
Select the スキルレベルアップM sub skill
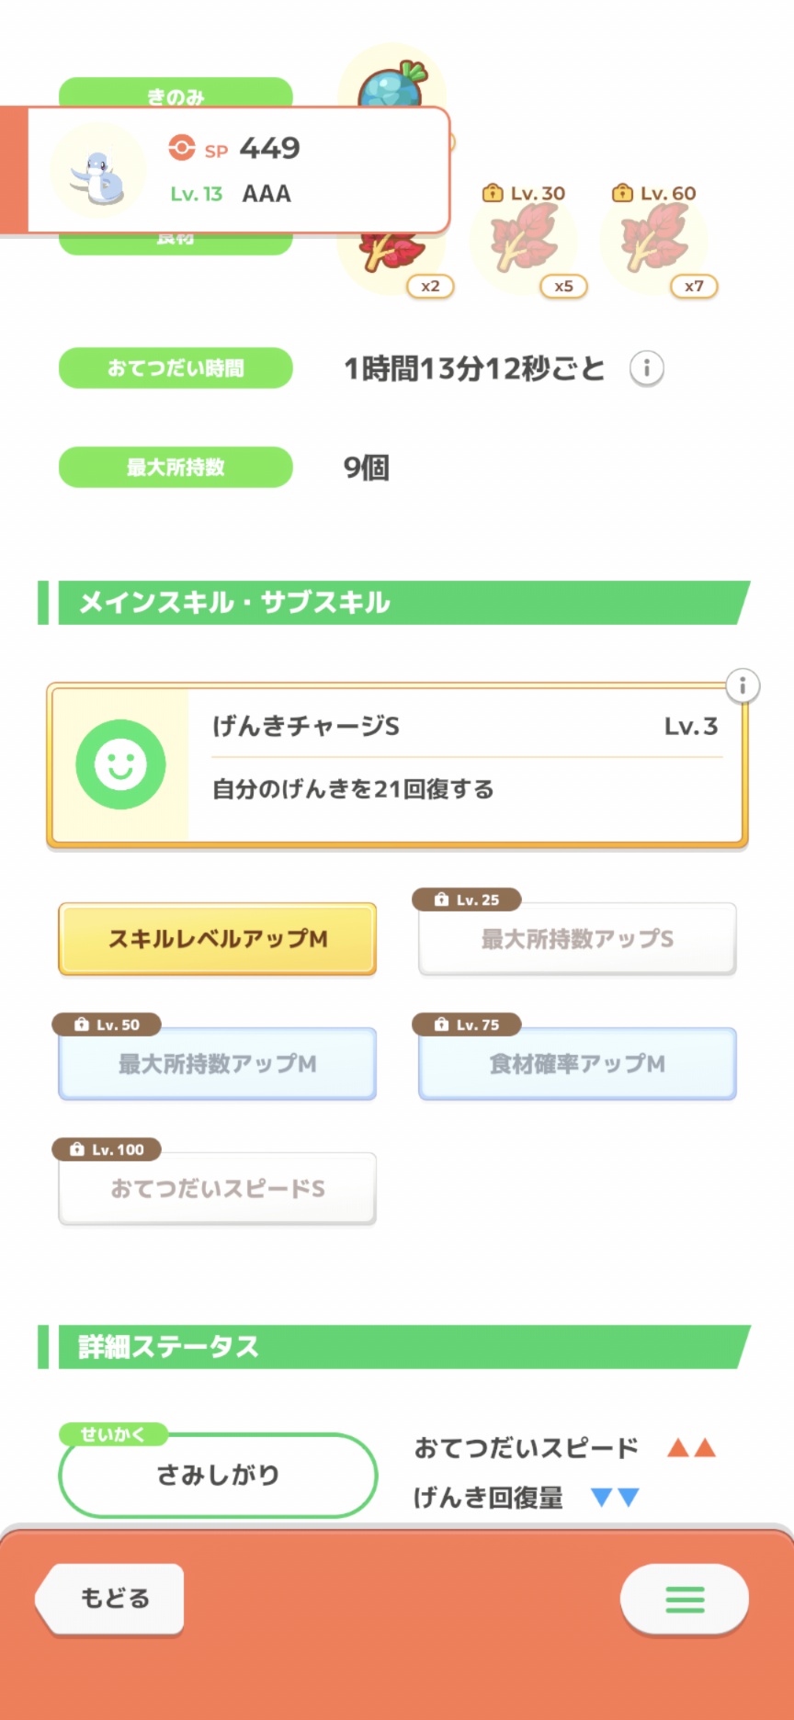tap(218, 939)
